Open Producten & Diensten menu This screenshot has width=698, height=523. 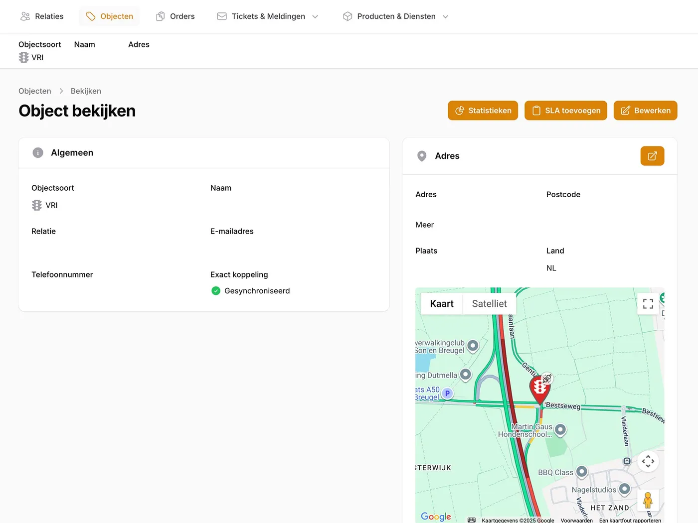tap(396, 16)
